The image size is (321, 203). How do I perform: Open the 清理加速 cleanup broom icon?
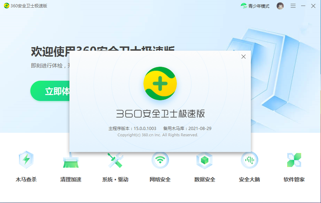[71, 160]
